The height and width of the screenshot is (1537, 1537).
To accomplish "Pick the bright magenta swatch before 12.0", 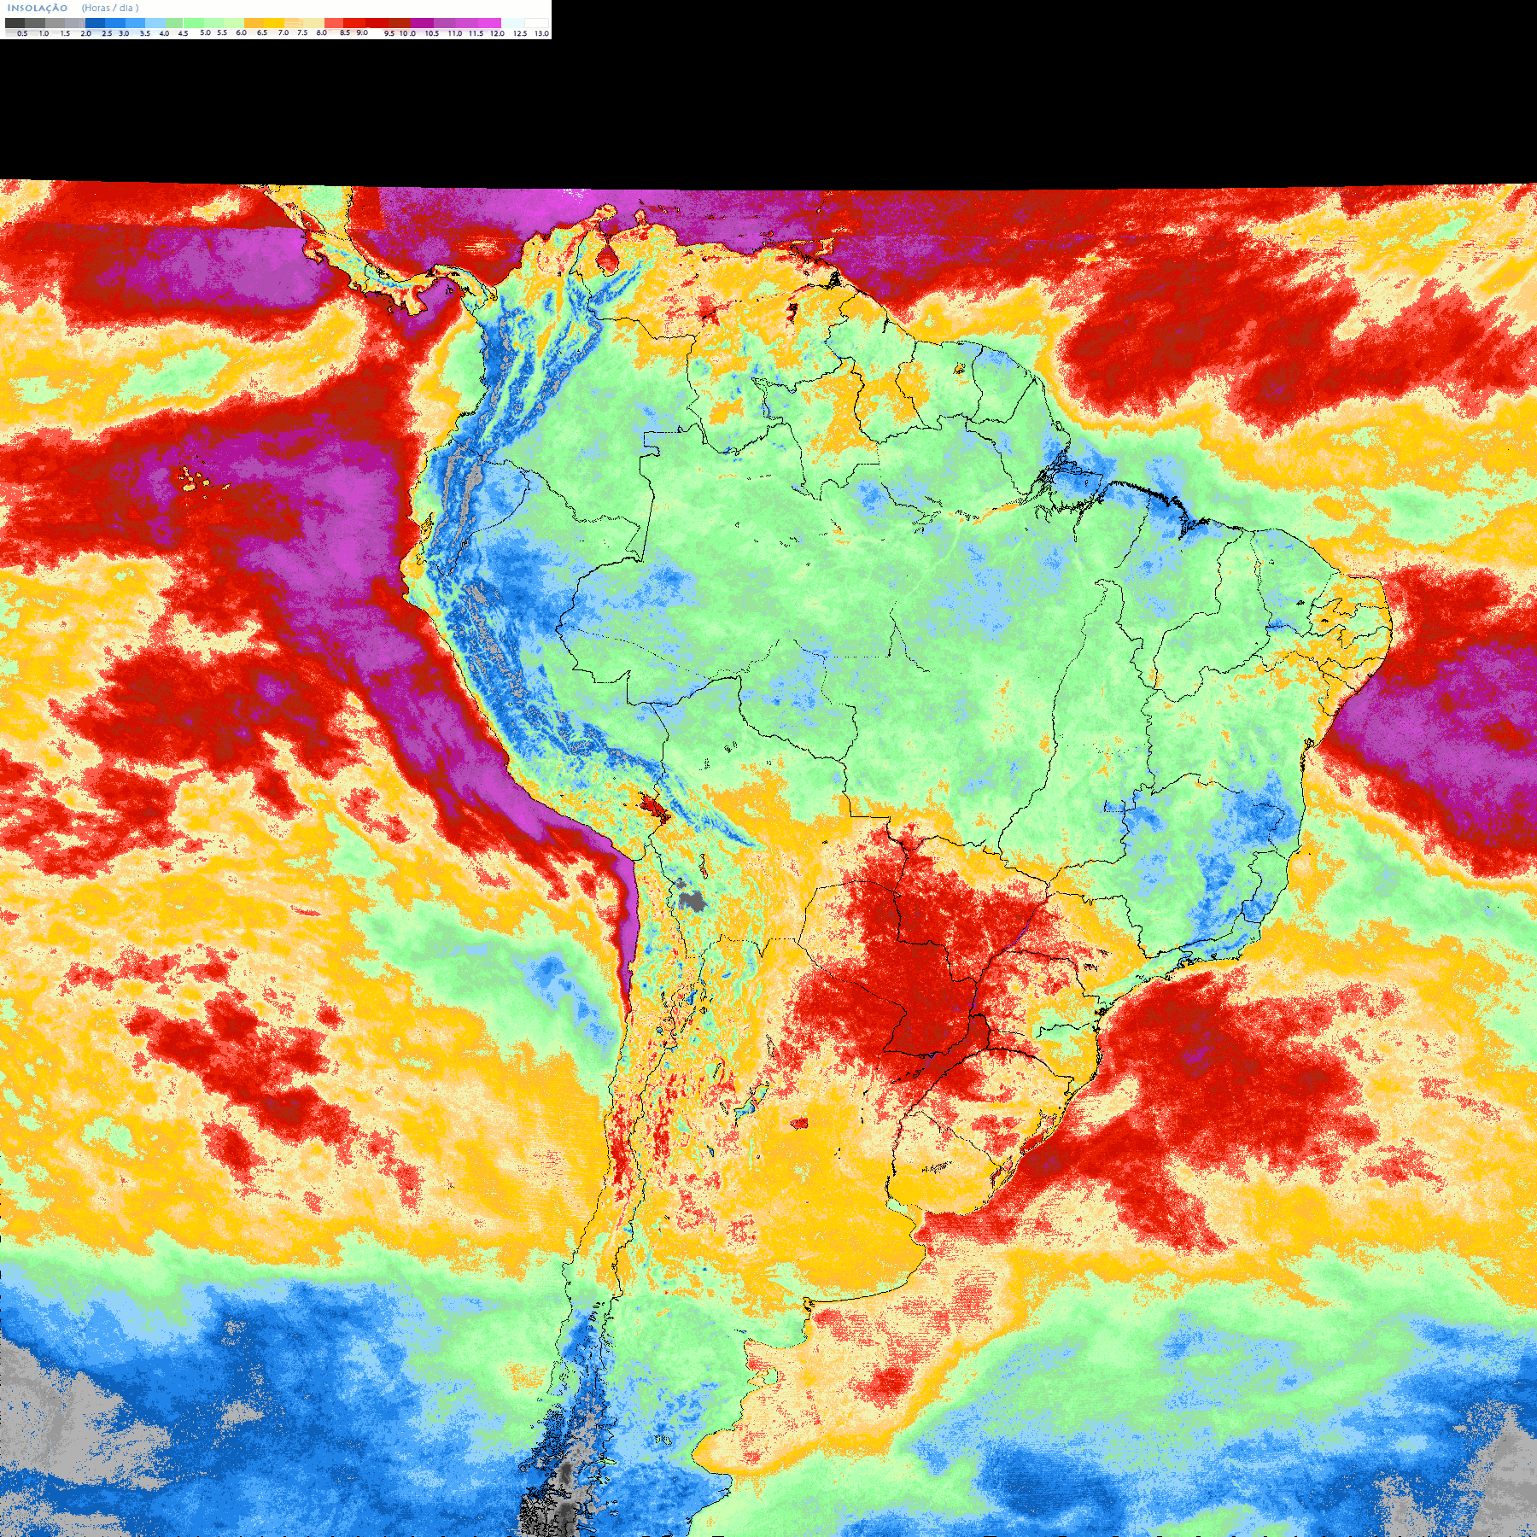I will (x=489, y=23).
